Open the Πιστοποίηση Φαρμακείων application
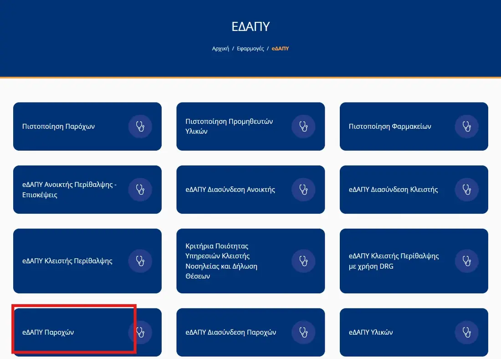Screen dimensions: 501x359 (x=414, y=126)
